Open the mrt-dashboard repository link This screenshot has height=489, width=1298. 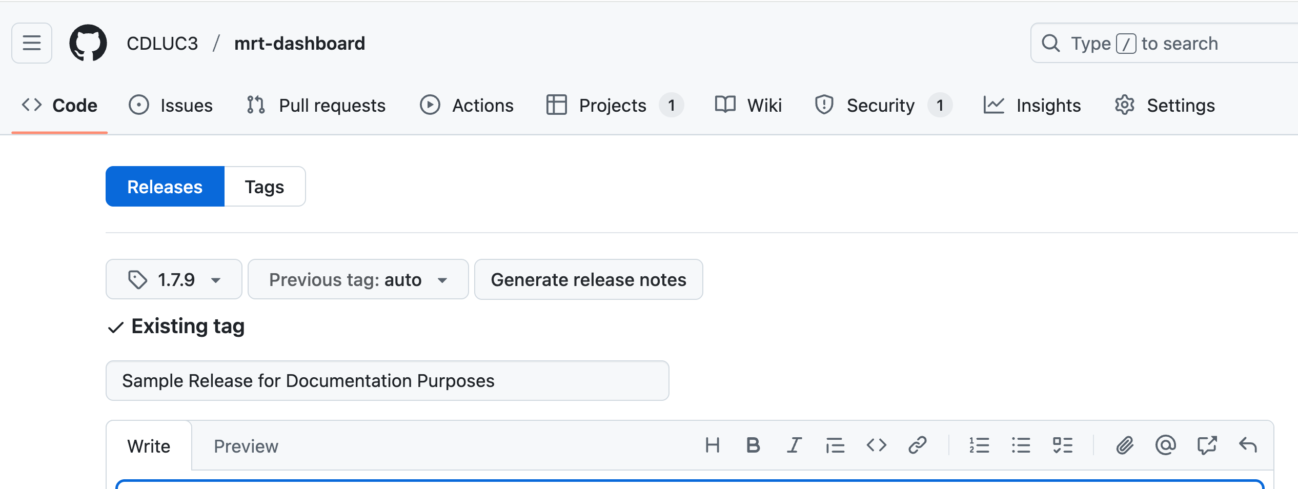click(300, 44)
